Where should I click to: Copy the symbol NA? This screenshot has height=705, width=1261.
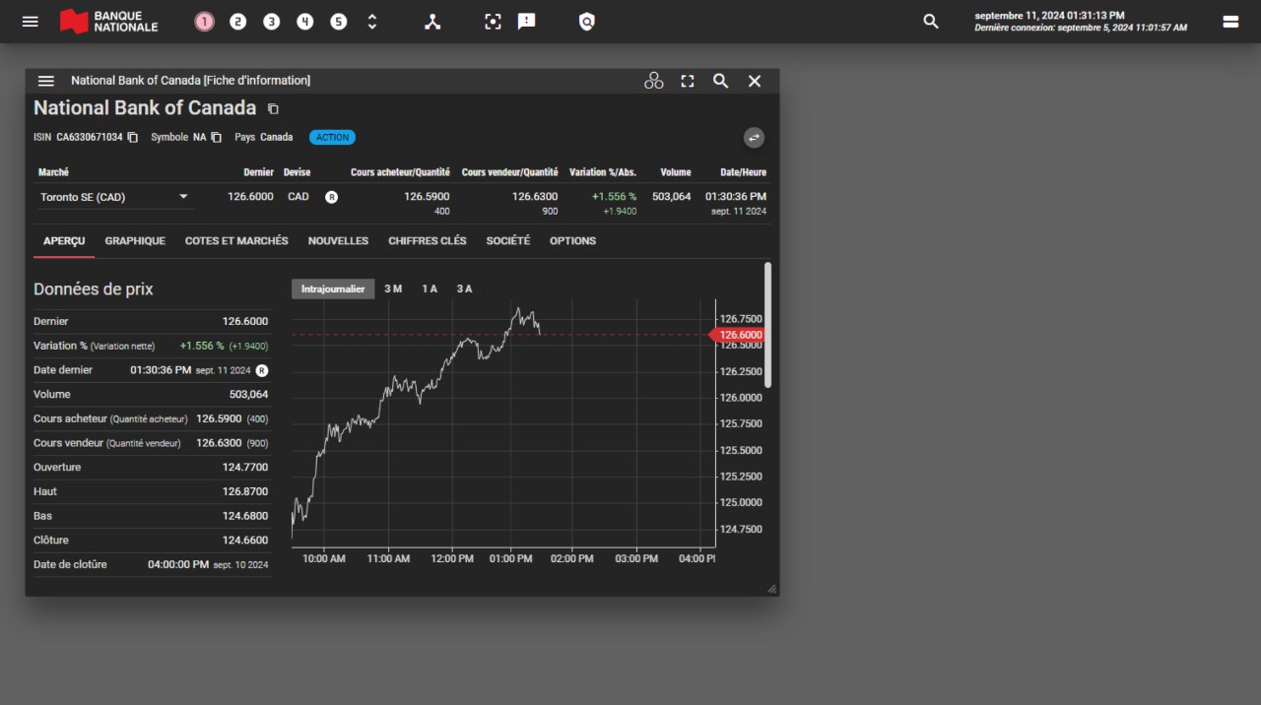217,137
